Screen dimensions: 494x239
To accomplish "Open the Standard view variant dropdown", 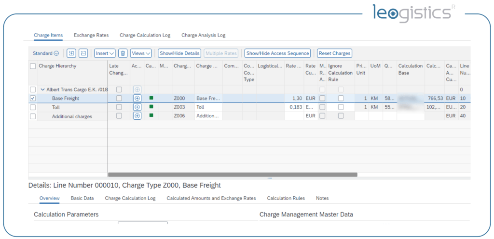I will pyautogui.click(x=46, y=53).
